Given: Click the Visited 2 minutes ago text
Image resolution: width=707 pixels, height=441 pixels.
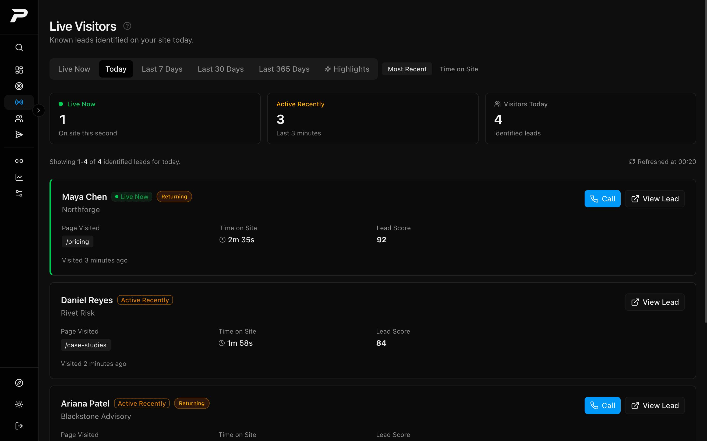Looking at the screenshot, I should (94, 364).
